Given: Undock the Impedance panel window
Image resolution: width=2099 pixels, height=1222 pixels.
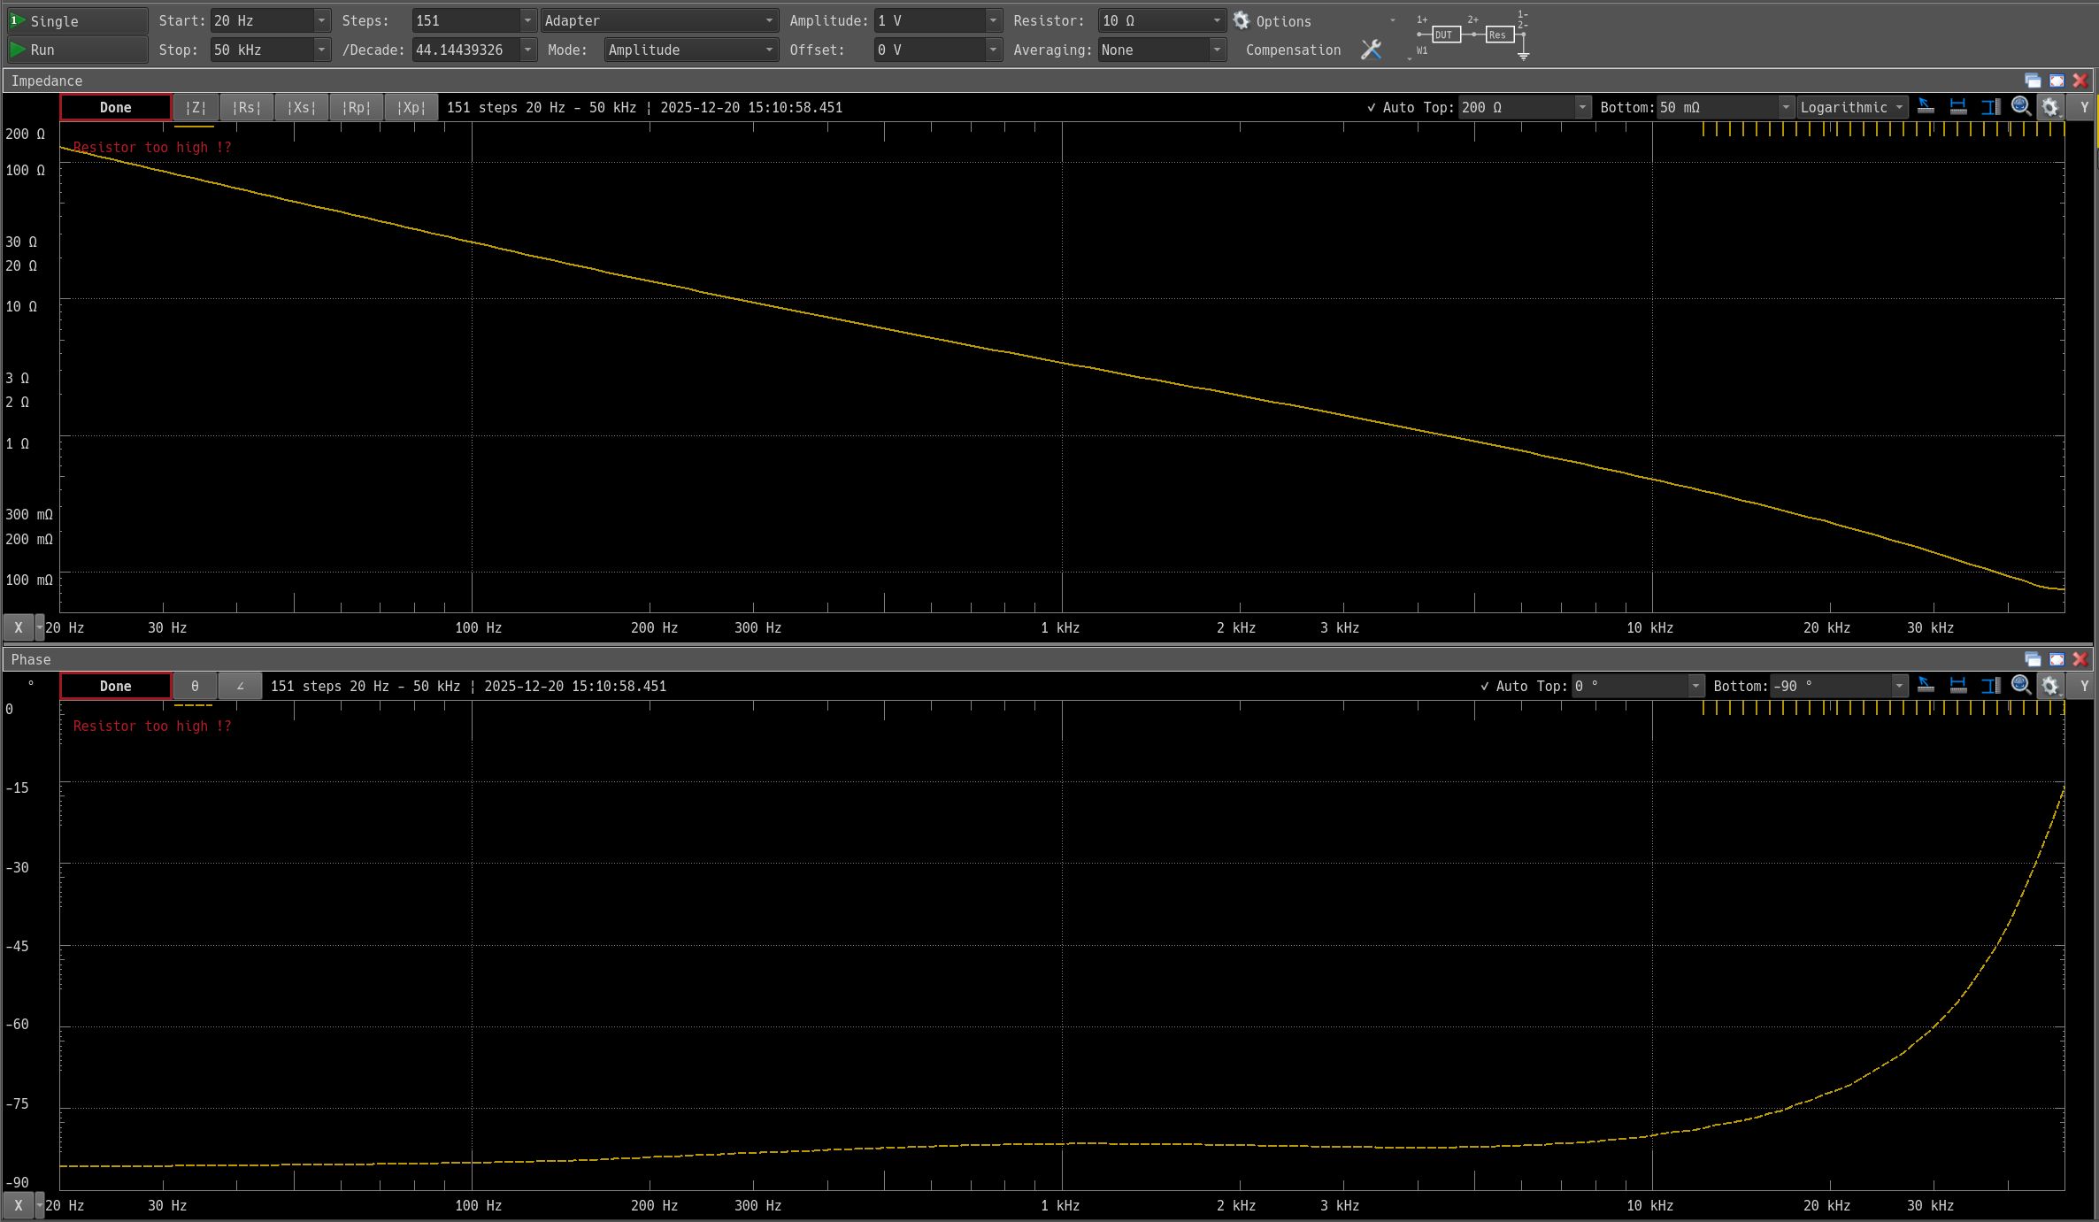Looking at the screenshot, I should [2033, 81].
